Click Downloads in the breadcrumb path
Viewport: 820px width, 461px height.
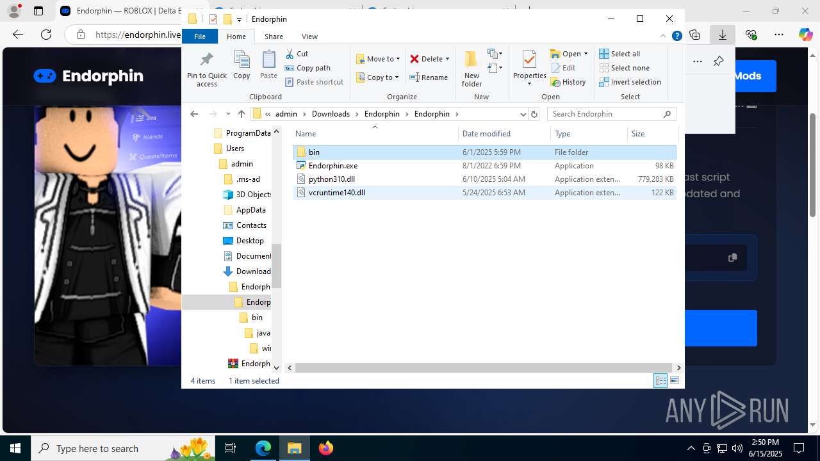(331, 114)
